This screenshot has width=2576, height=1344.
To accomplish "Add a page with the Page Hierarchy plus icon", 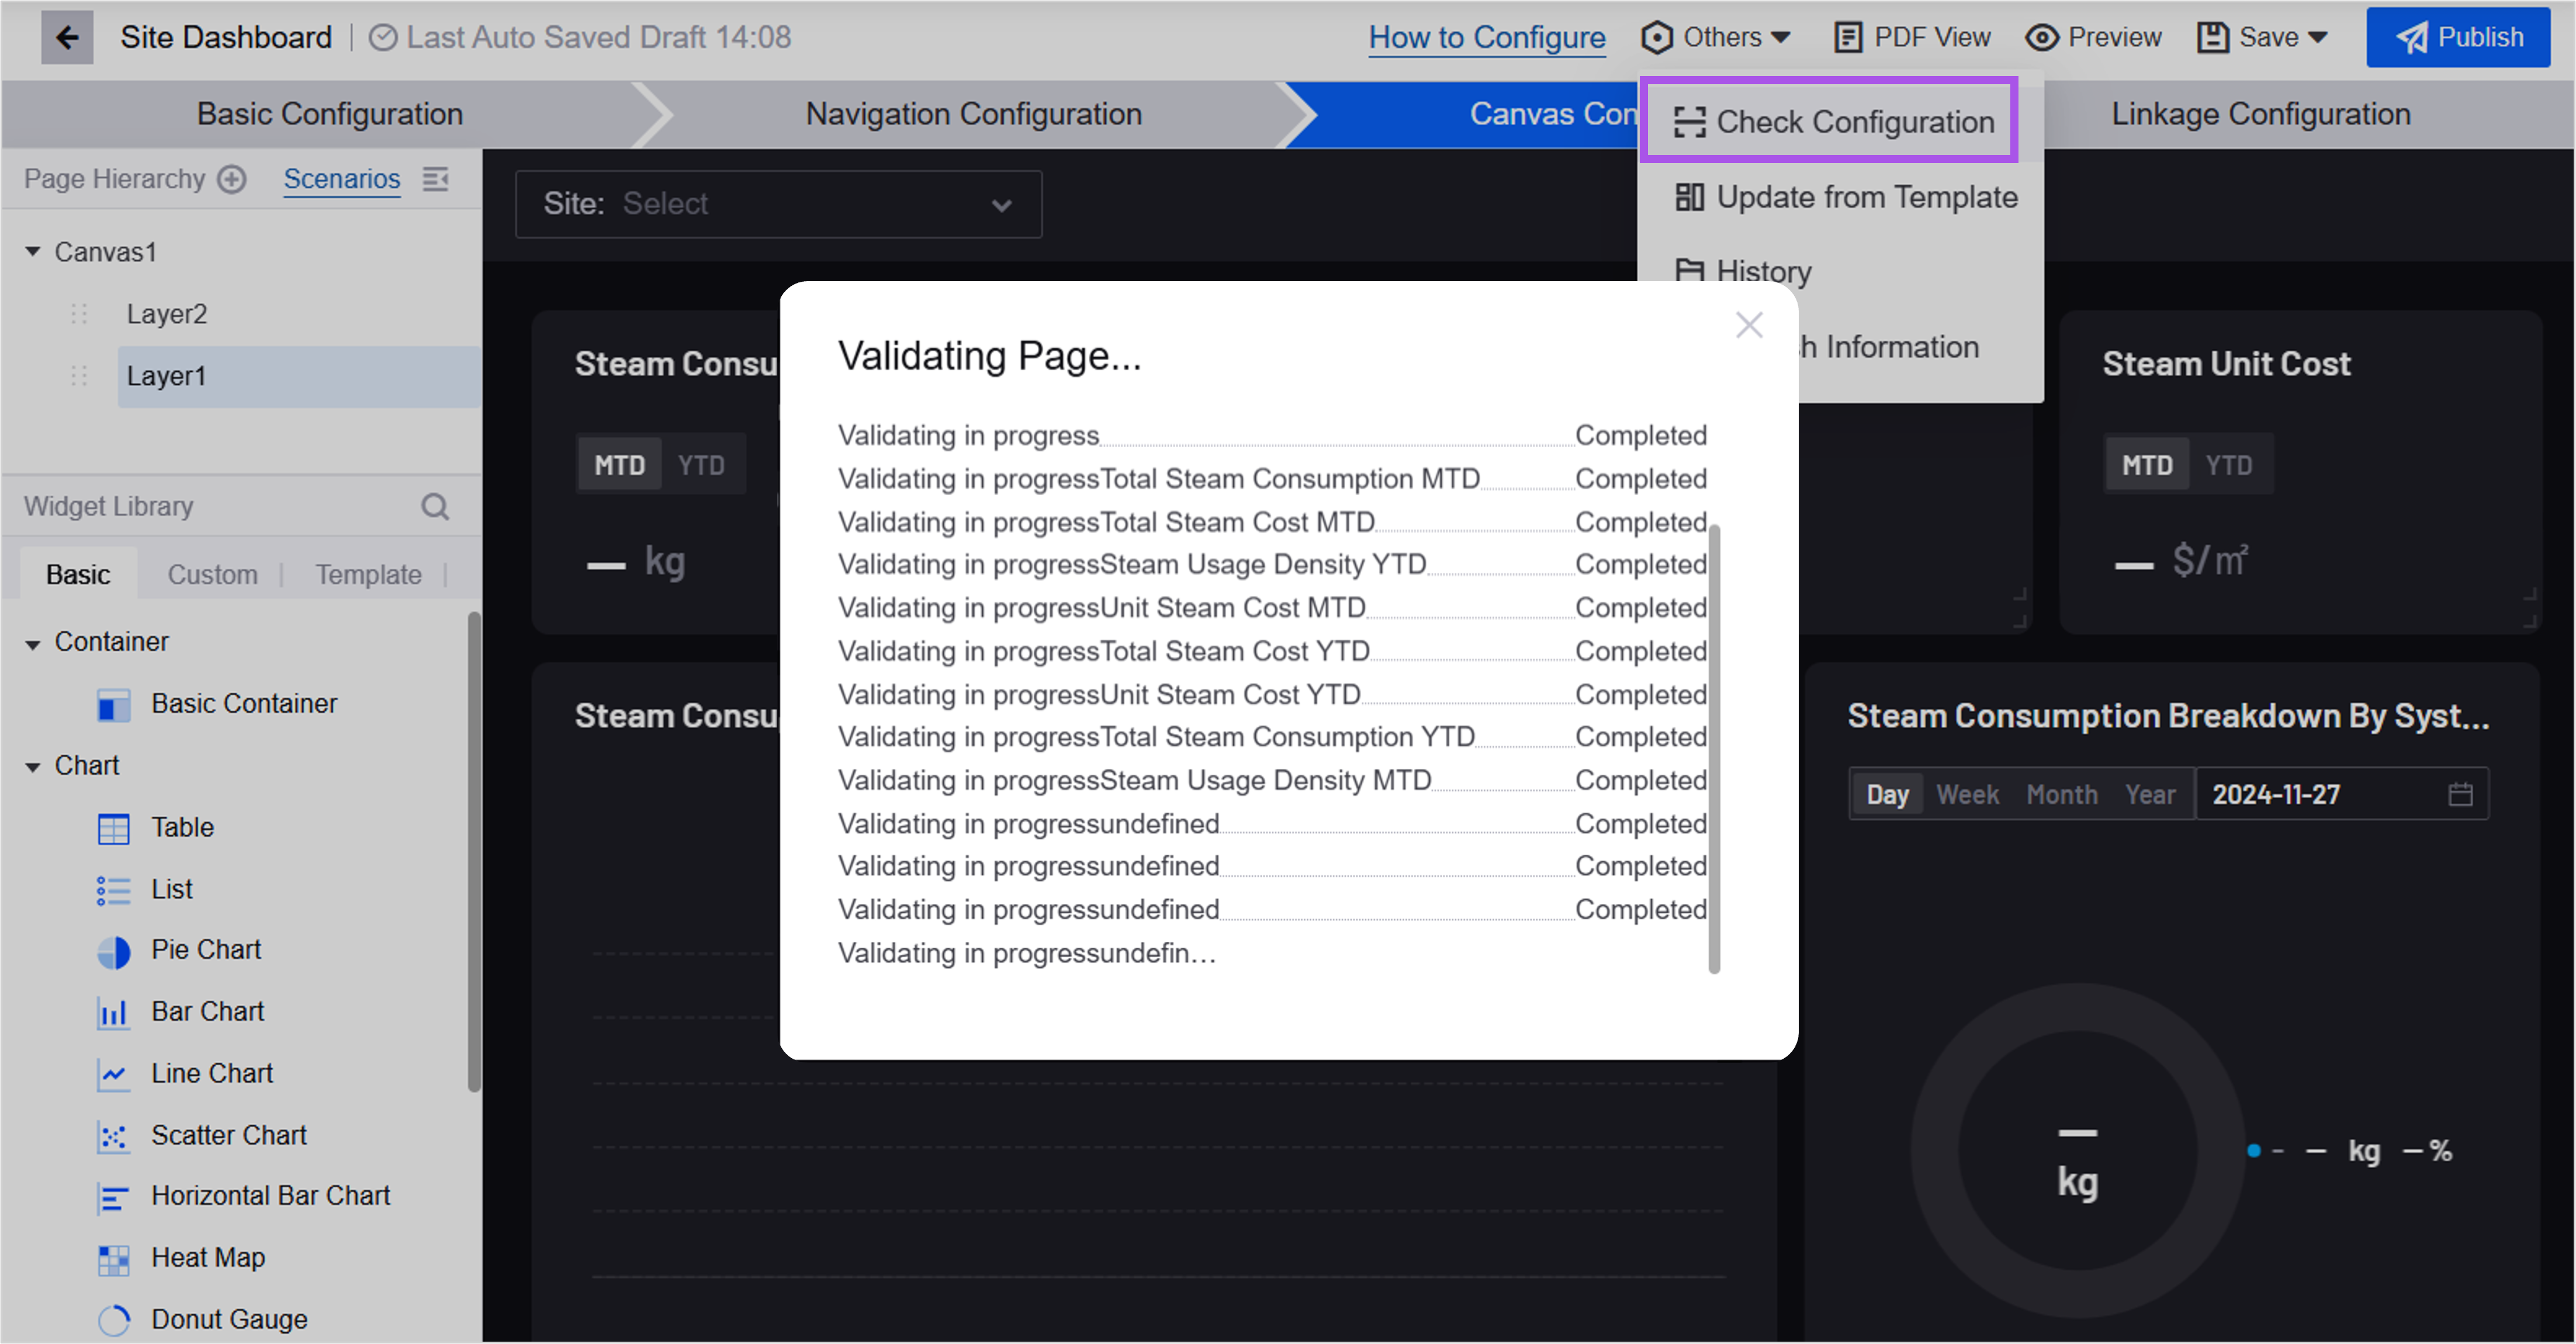I will pyautogui.click(x=232, y=179).
